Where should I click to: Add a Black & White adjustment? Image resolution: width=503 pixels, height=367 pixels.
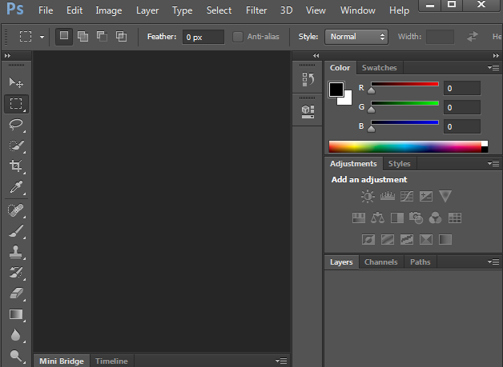(x=397, y=218)
